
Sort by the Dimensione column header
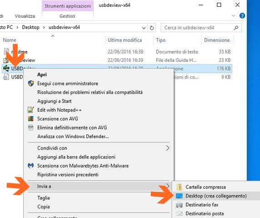click(217, 40)
